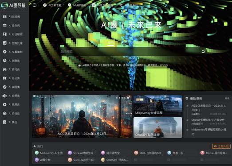
Task: Collapse the sidebar with the hamburger icon
Action: pos(35,5)
